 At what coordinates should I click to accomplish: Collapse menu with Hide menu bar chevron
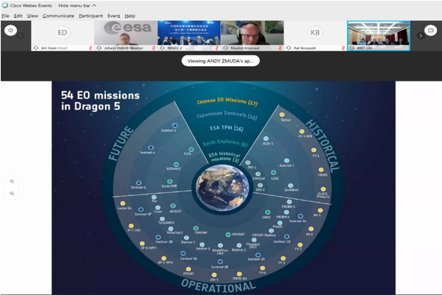tap(94, 6)
